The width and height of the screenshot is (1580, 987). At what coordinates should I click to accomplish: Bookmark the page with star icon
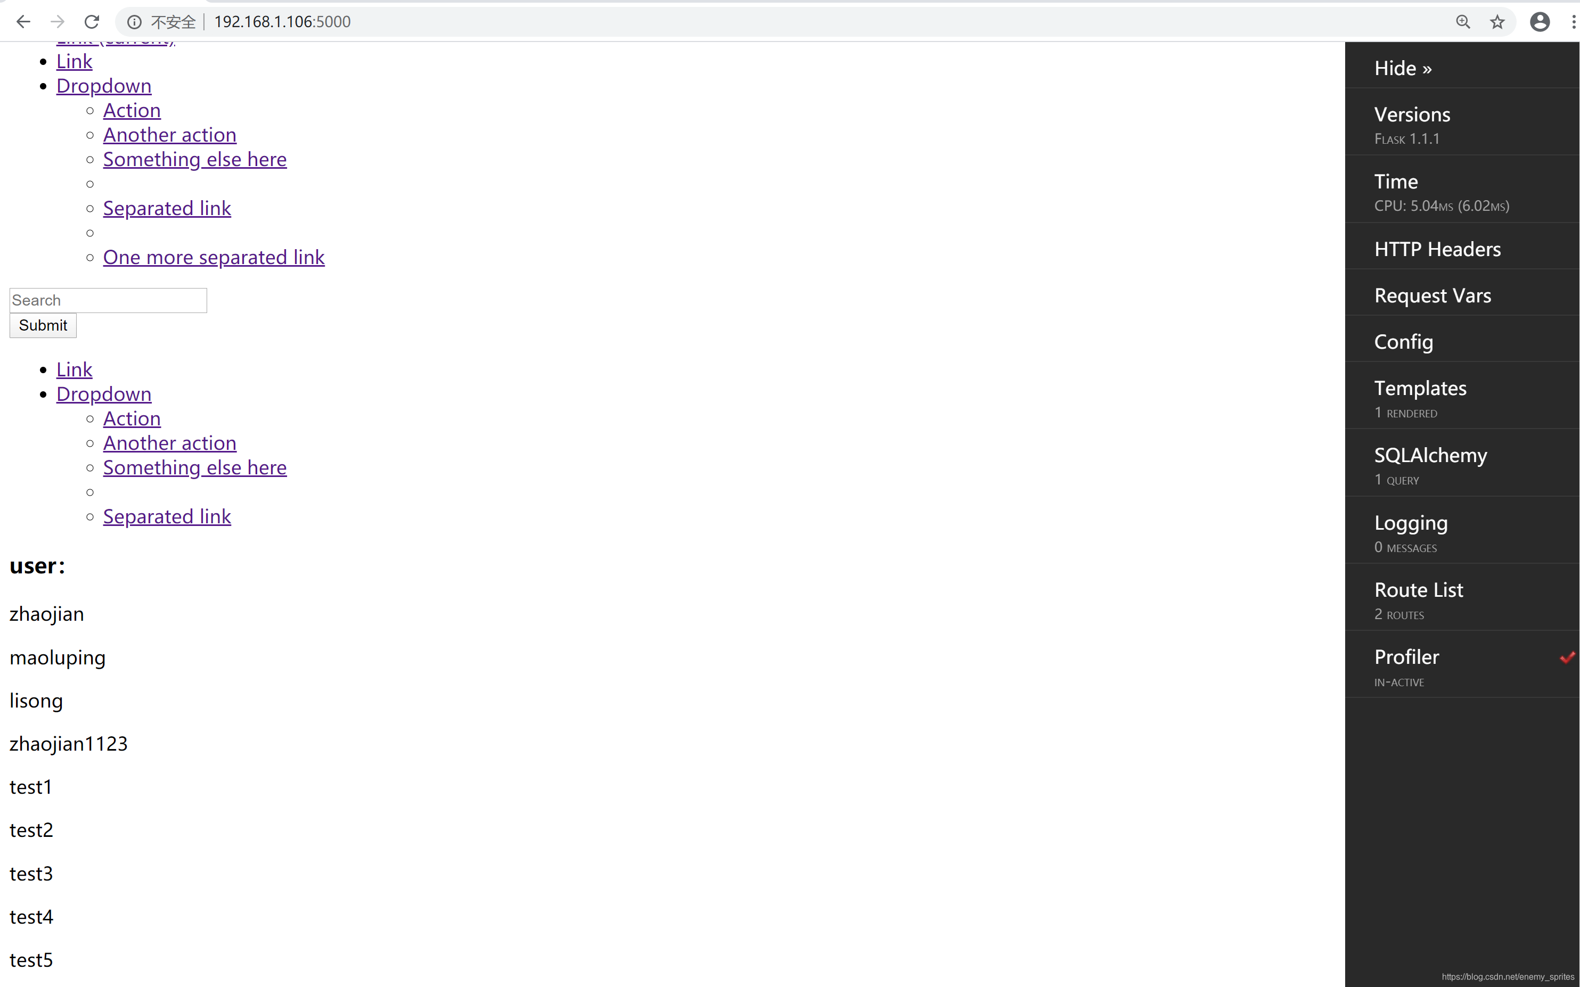pos(1497,22)
